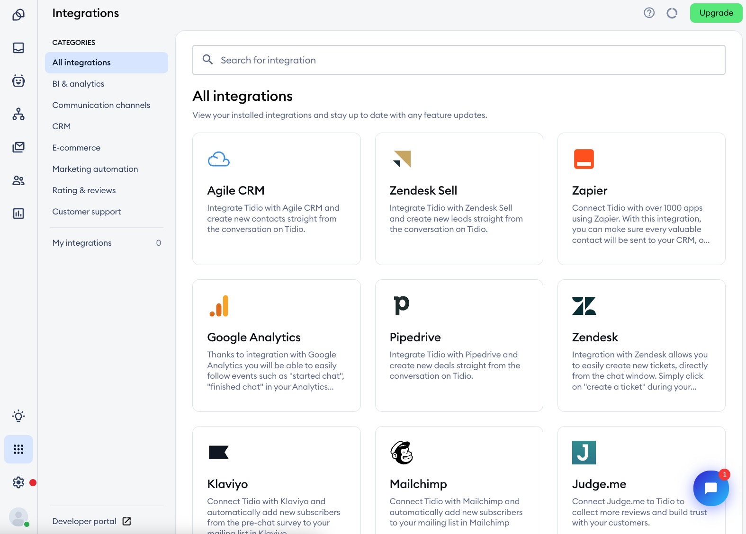
Task: Open the Contacts people icon in sidebar
Action: tap(18, 180)
